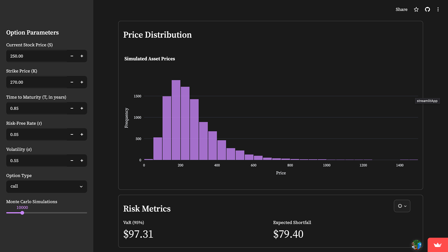Open the three-dot app menu
Viewport: 448px width, 252px height.
click(x=438, y=9)
